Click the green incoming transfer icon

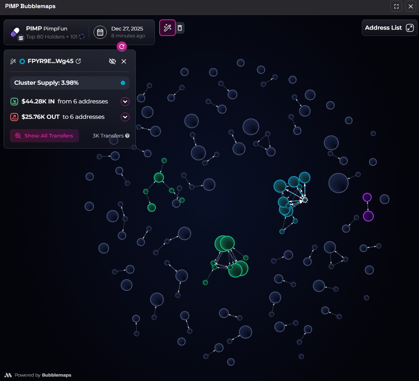14,102
